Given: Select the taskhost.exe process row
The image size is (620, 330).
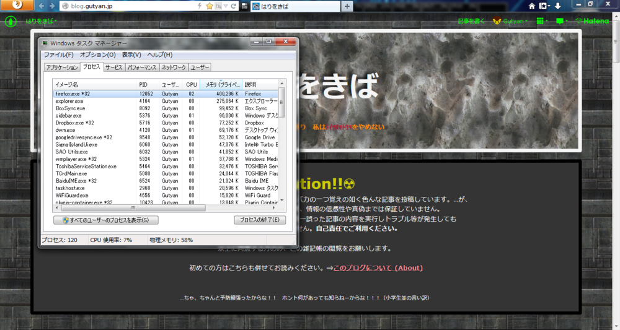Looking at the screenshot, I should tap(166, 188).
